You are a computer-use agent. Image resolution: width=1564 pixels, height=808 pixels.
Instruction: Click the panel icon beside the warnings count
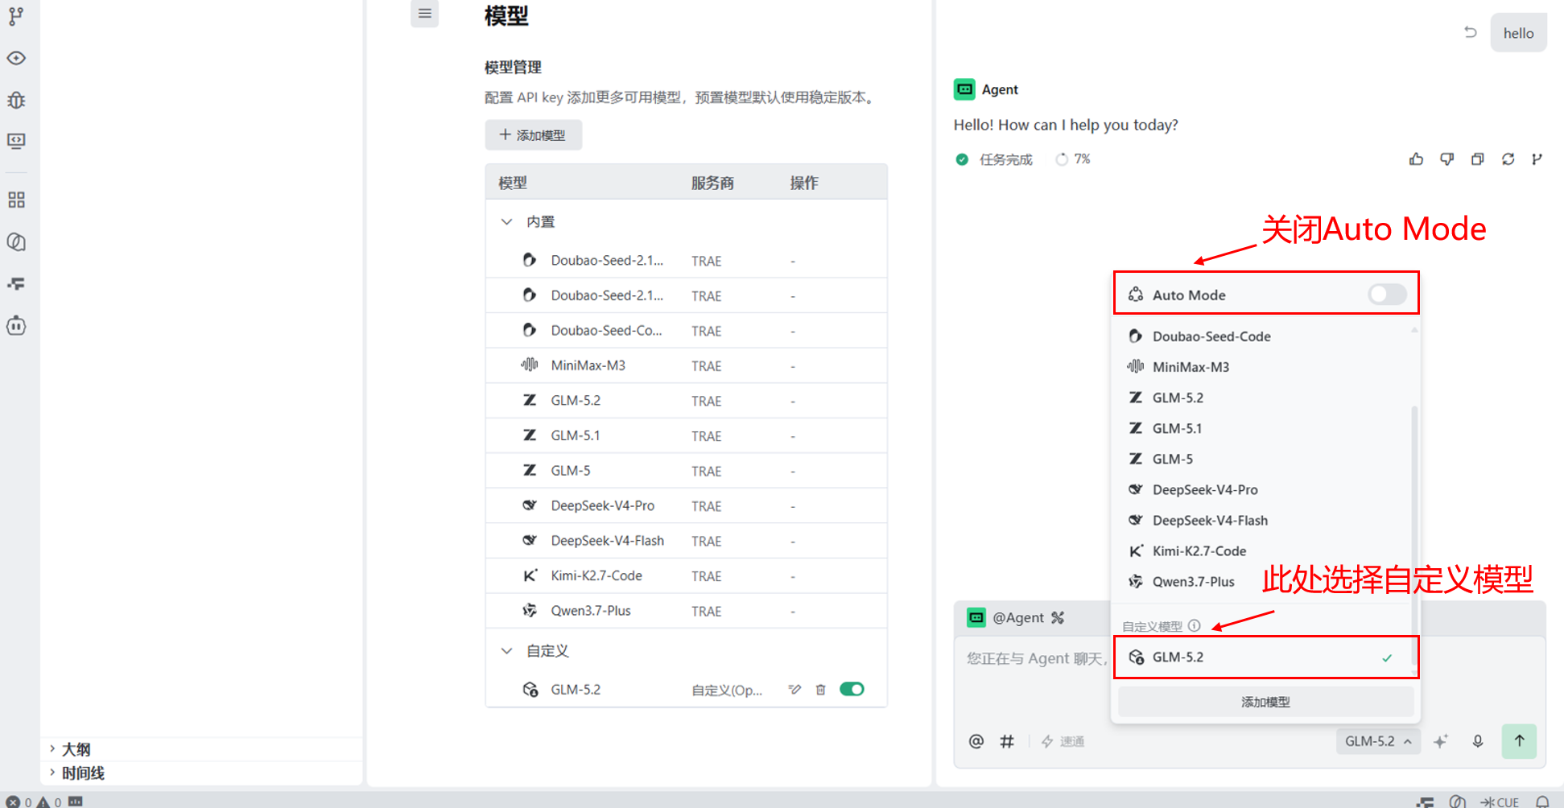click(76, 801)
